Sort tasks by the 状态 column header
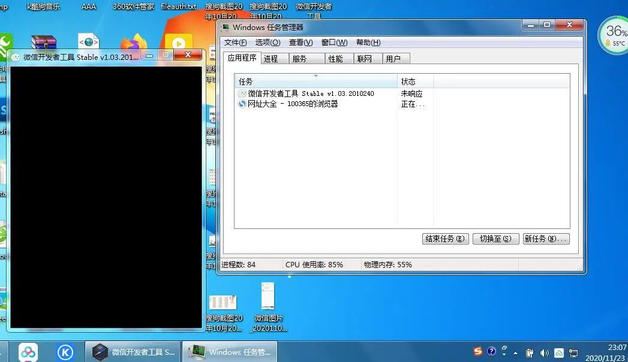 coord(415,82)
